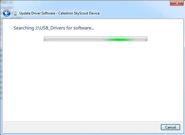185x135 pixels.
Task: Click the "for software..." heading text
Action: pos(80,28)
